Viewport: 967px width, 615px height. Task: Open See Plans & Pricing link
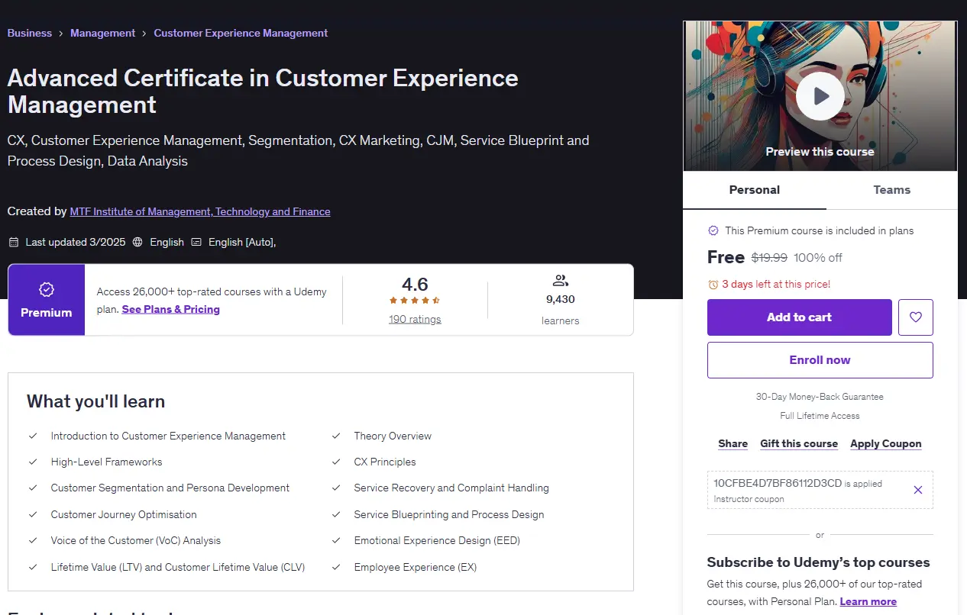[171, 309]
